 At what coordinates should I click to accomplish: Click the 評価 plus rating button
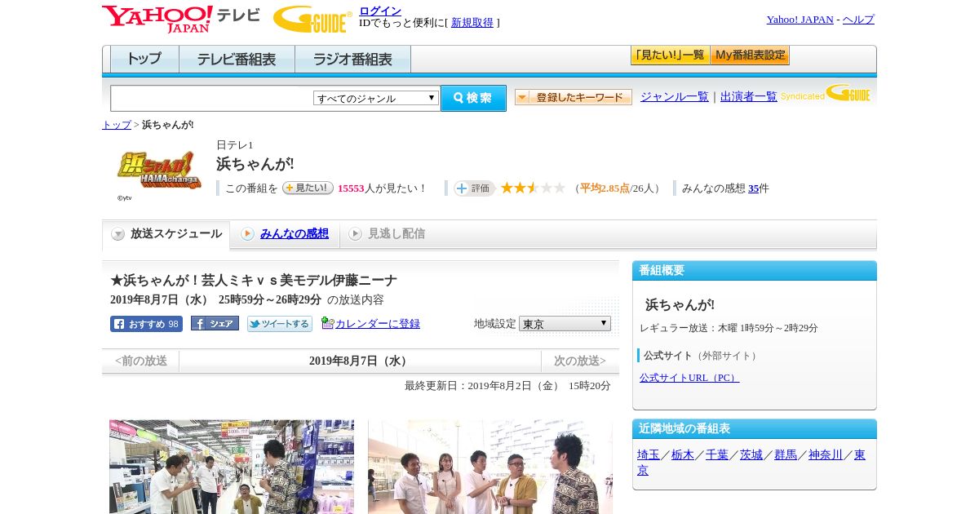pos(475,188)
